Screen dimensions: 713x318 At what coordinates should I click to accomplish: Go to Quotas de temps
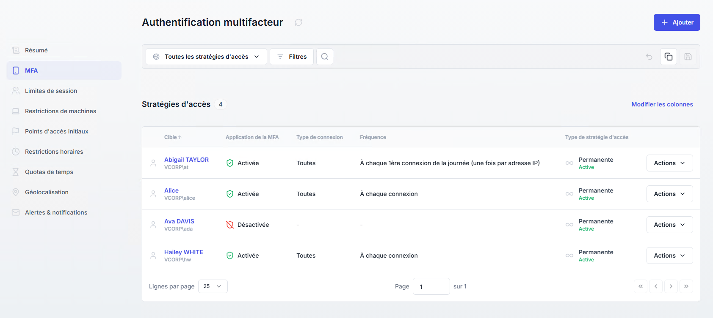click(64, 172)
